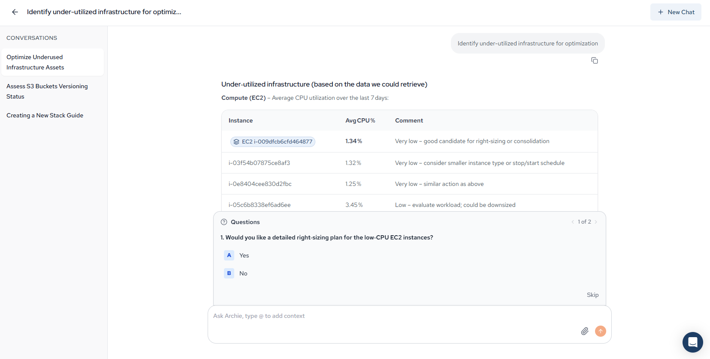
Task: Select answer option A Yes
Action: (229, 255)
